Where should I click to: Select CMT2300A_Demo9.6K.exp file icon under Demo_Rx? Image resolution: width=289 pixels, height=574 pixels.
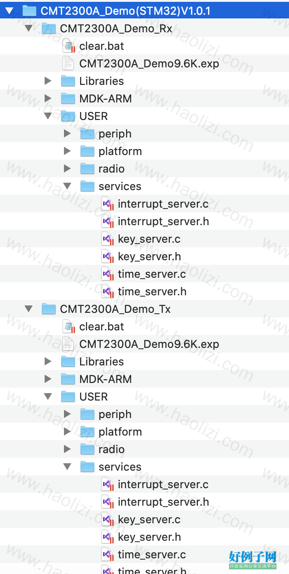68,64
